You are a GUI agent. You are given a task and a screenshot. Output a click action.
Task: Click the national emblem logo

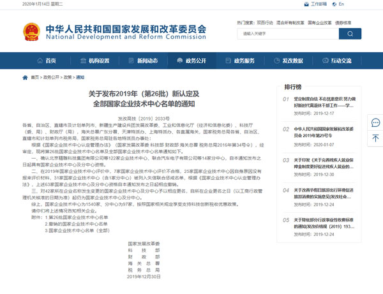pos(31,32)
